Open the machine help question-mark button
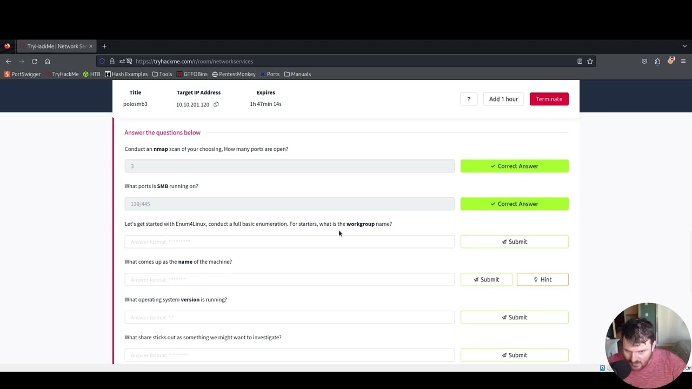 [469, 99]
